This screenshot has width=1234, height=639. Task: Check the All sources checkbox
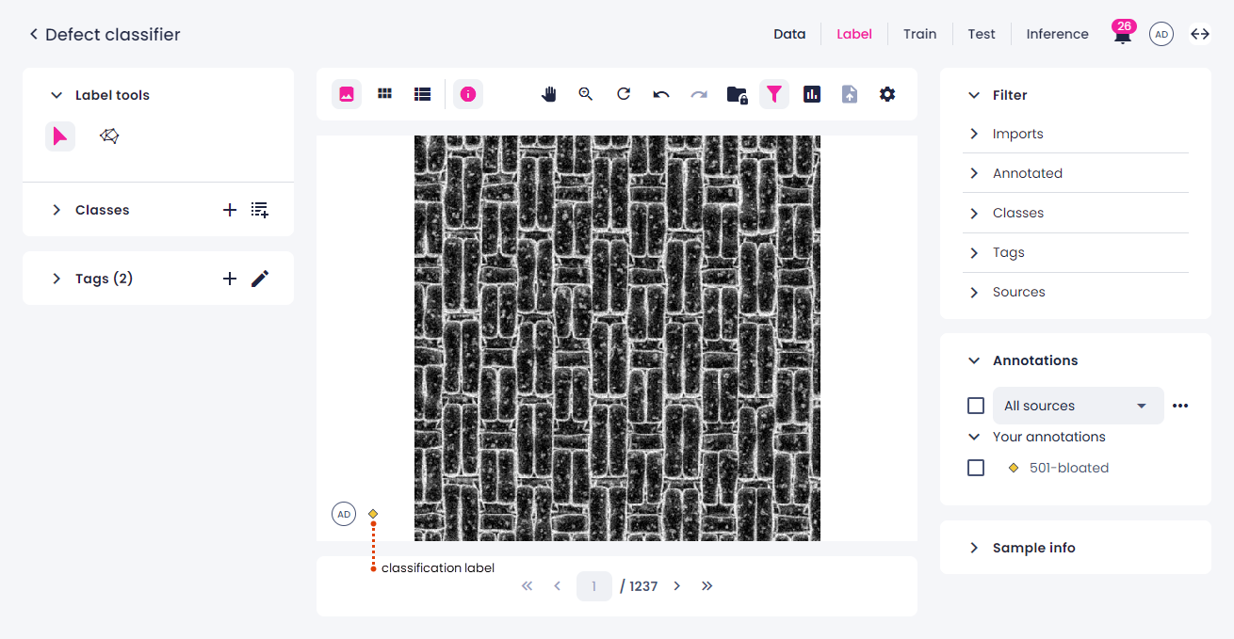coord(976,406)
